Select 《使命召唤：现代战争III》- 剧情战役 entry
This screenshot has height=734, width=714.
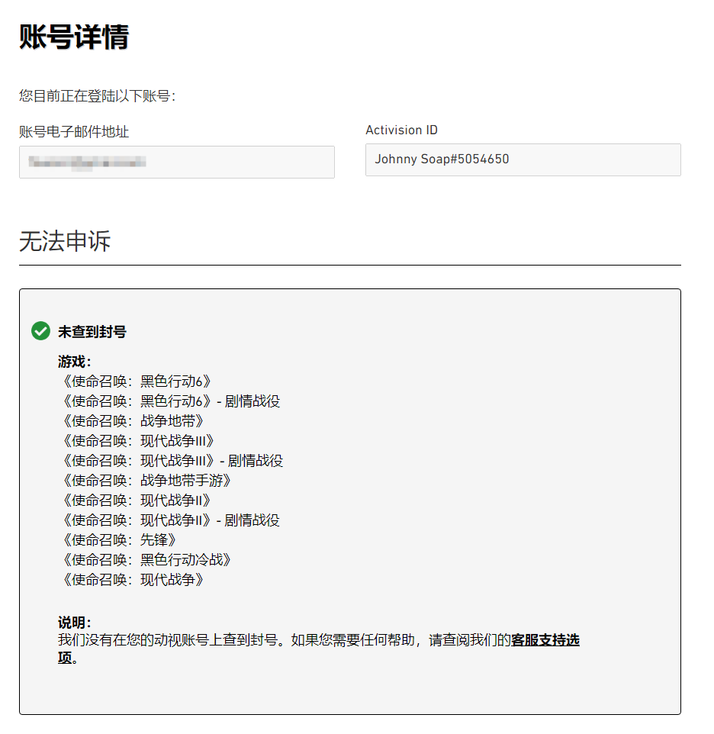point(172,461)
